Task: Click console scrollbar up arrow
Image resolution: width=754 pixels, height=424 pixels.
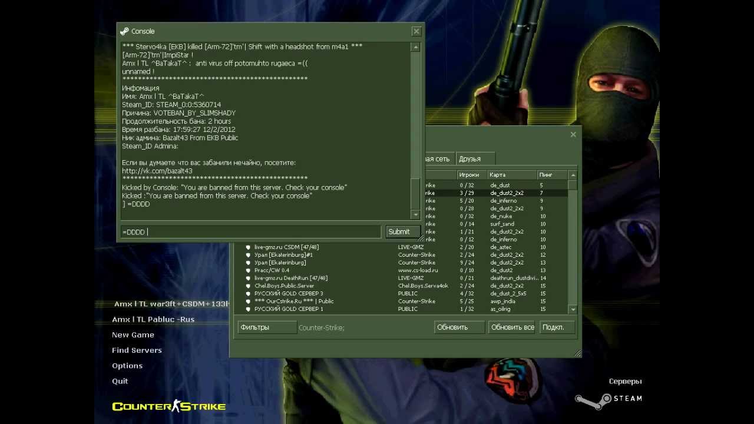Action: [416, 47]
